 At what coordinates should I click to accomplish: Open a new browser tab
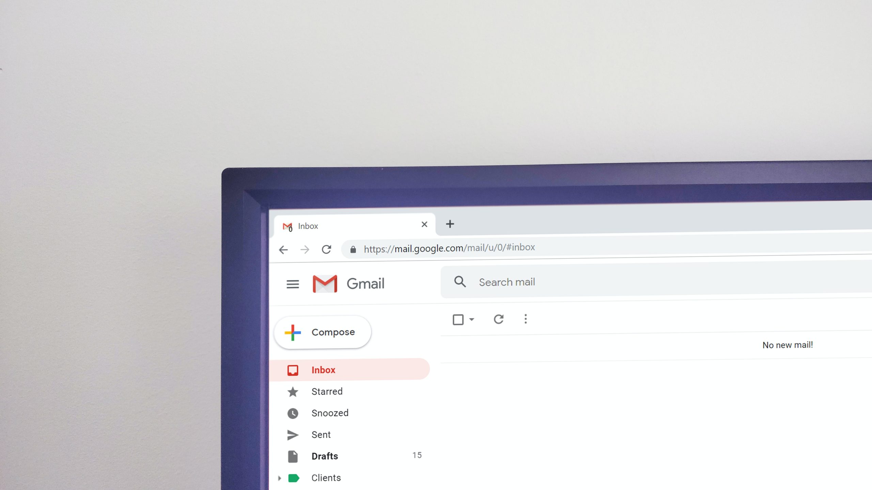click(450, 224)
